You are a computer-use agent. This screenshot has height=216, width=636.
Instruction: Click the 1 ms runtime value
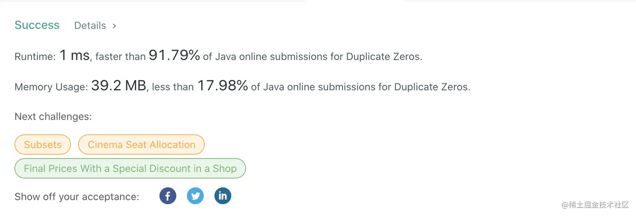[74, 55]
